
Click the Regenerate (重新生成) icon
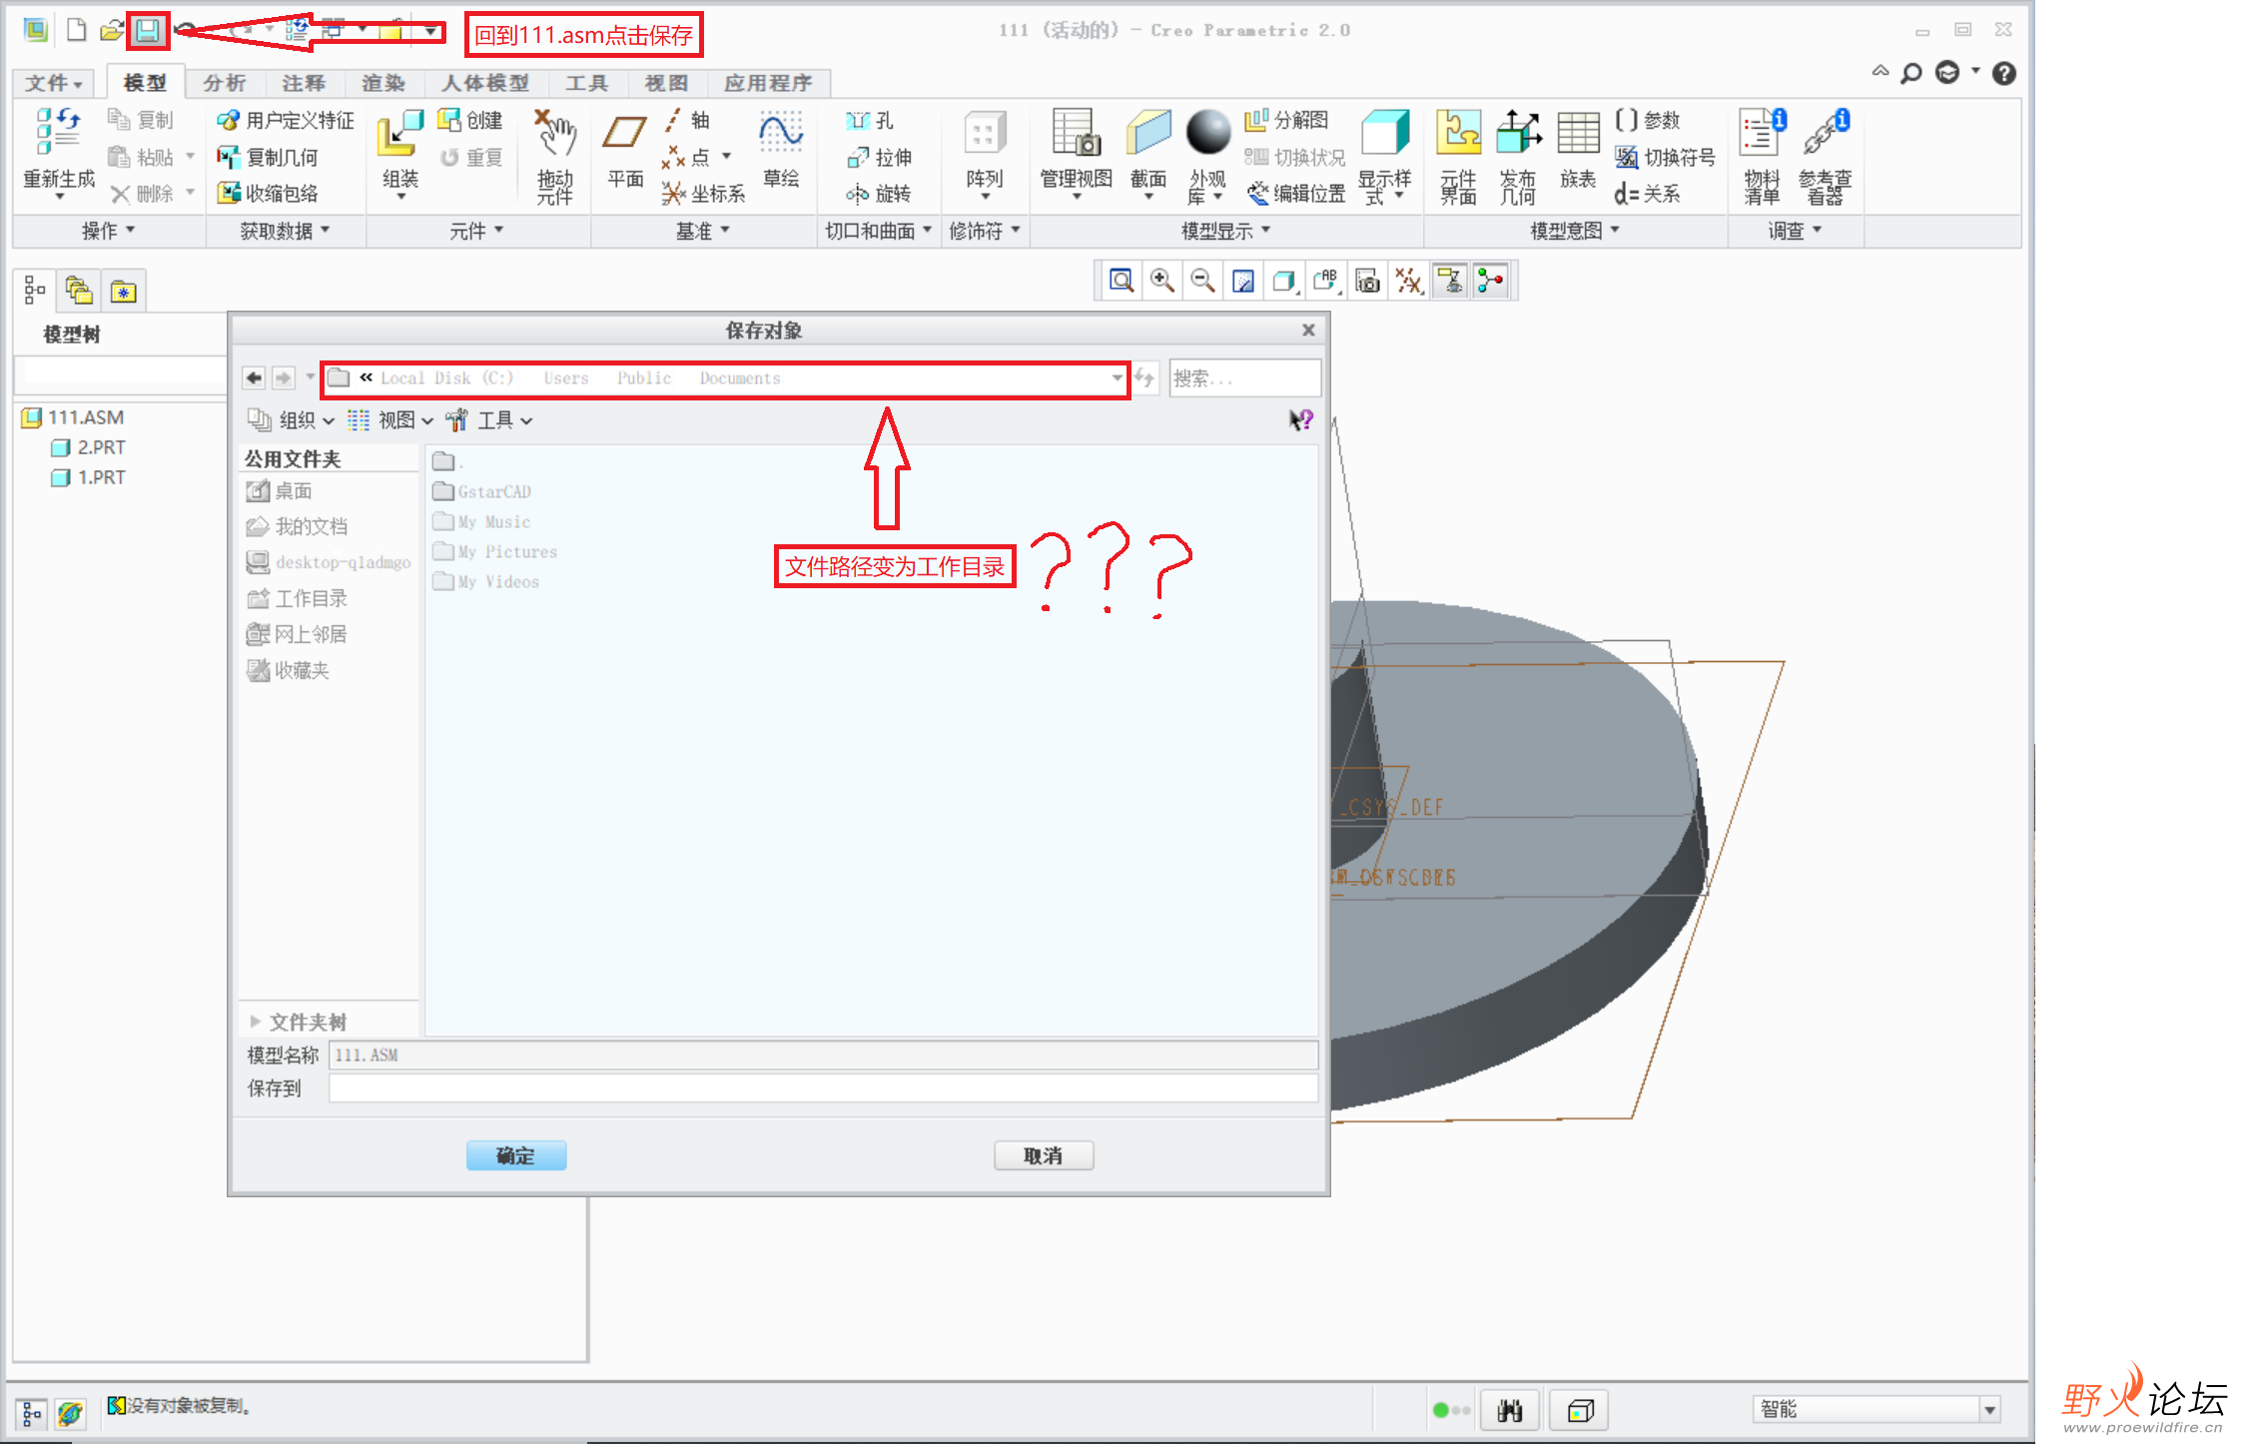58,132
